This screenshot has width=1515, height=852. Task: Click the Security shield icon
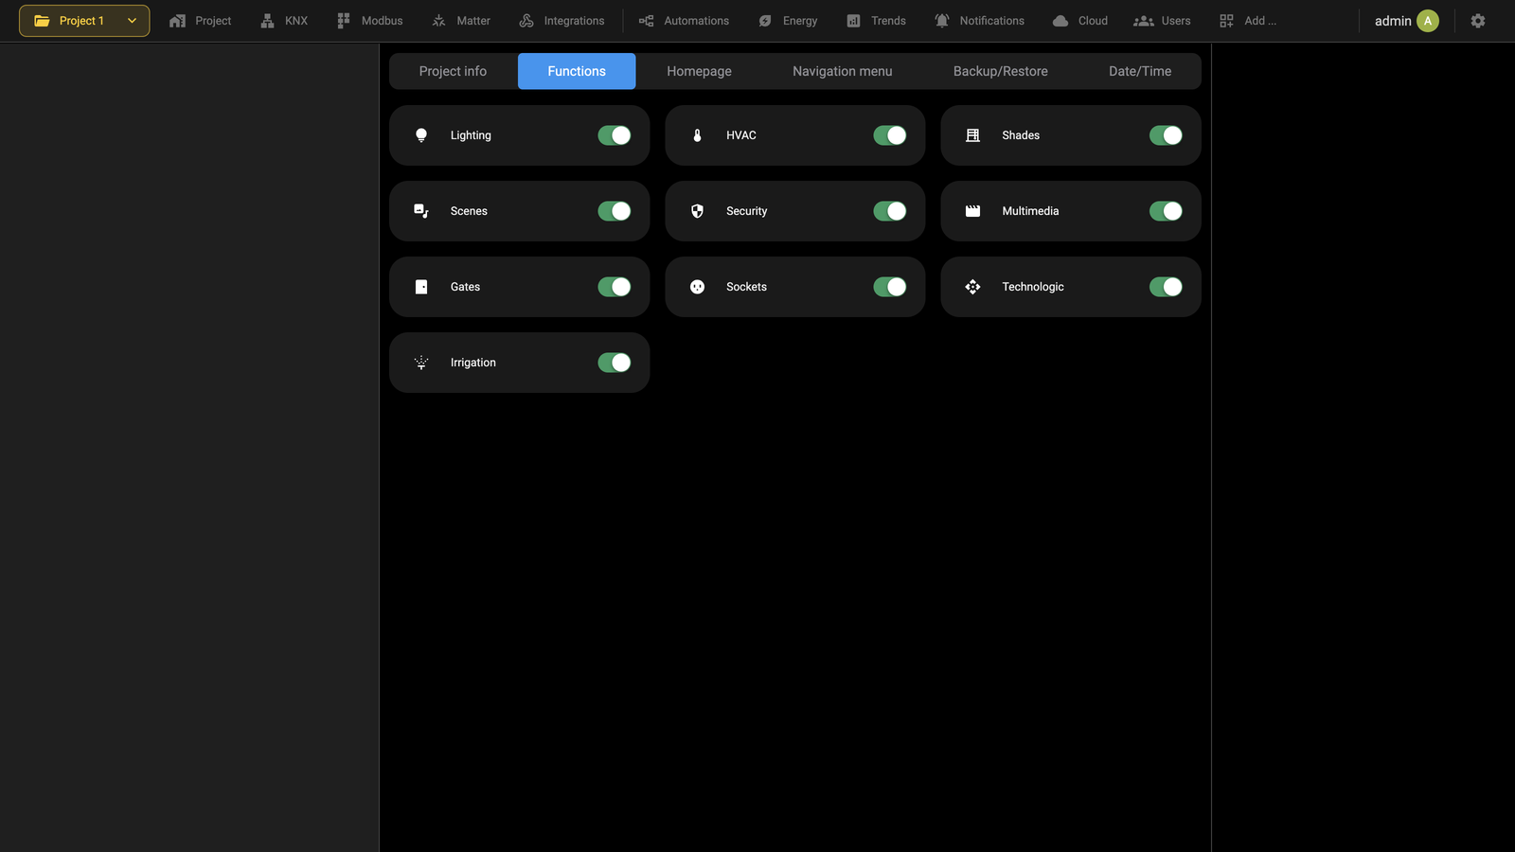[x=697, y=211]
